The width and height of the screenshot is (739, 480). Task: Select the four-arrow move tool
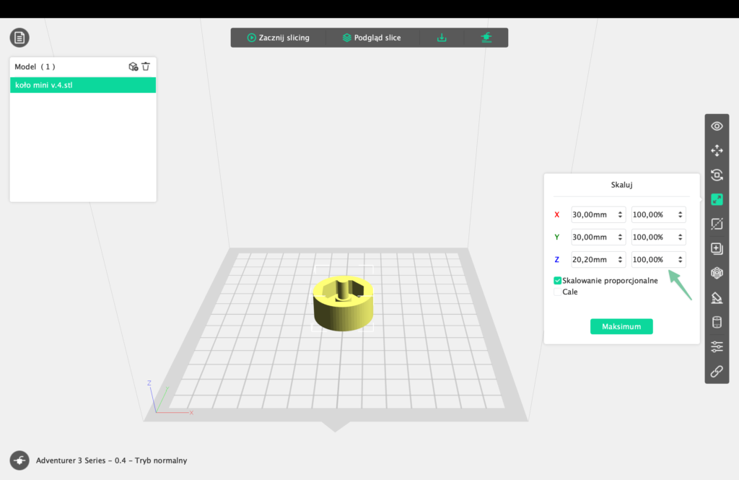pyautogui.click(x=717, y=151)
